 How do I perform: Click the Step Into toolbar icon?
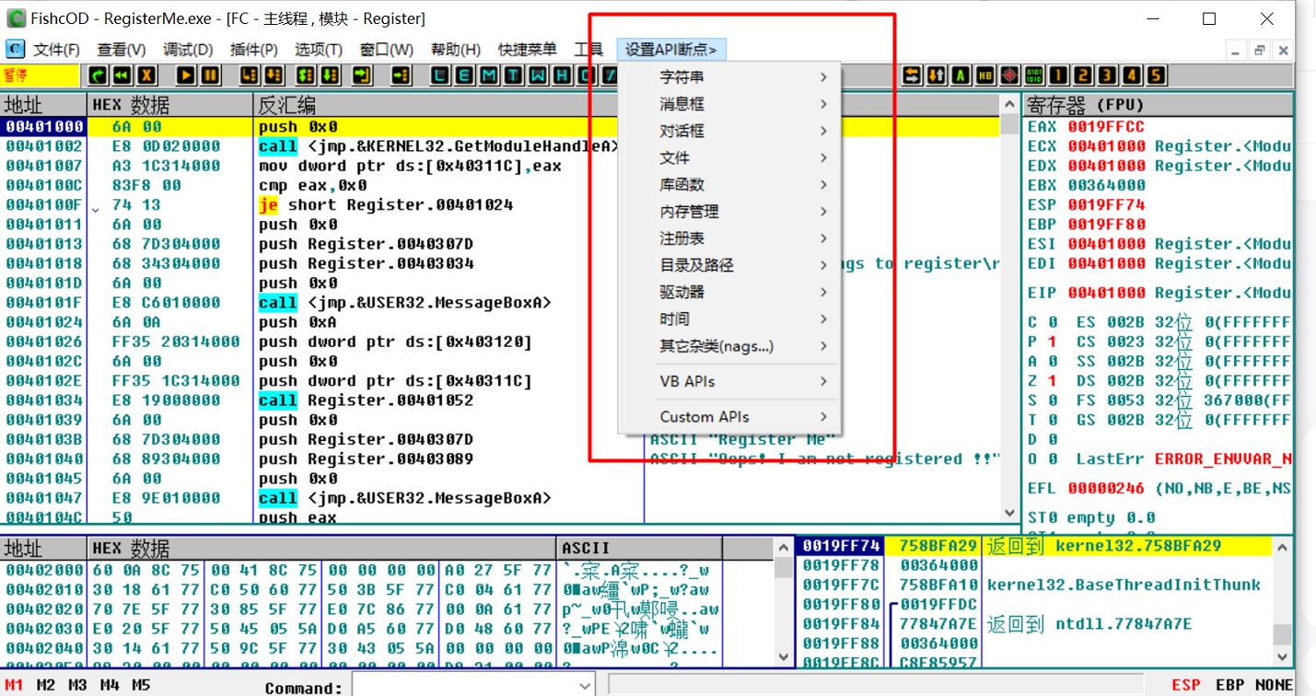[x=250, y=75]
